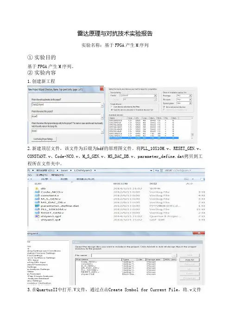Sort by the 类型 column header
230x325 pixels.
coord(153,184)
